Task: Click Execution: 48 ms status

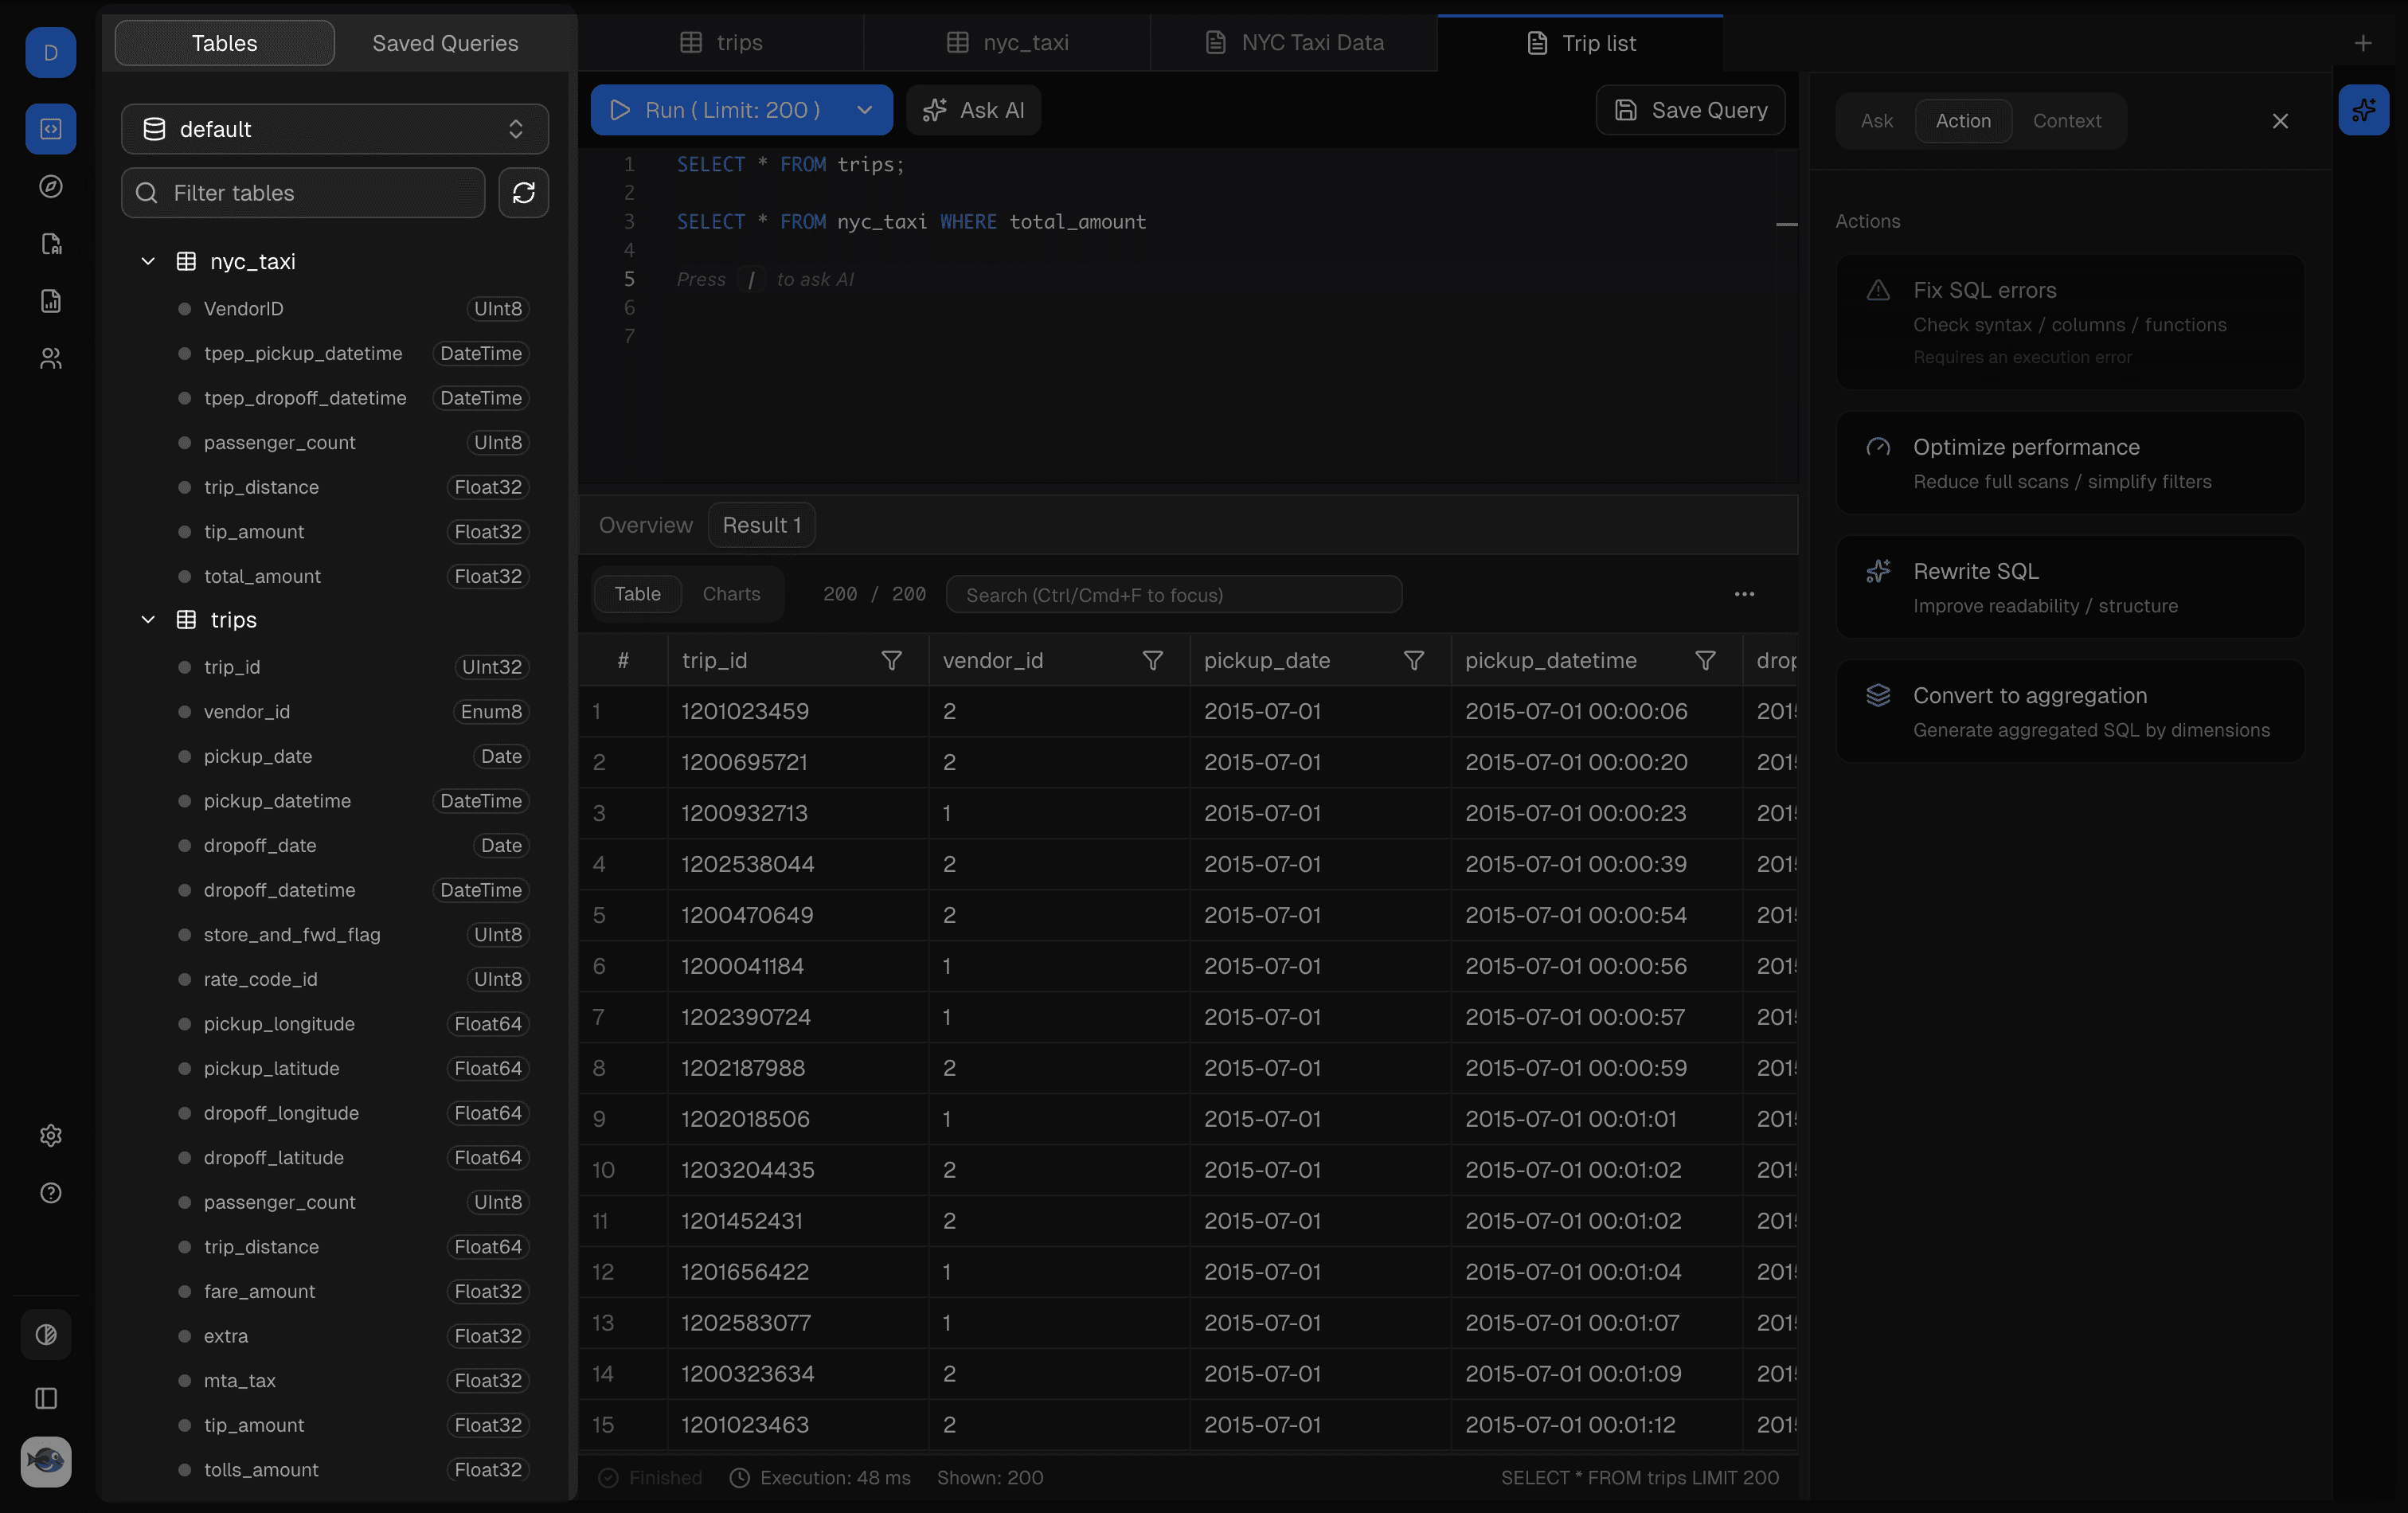Action: 821,1477
